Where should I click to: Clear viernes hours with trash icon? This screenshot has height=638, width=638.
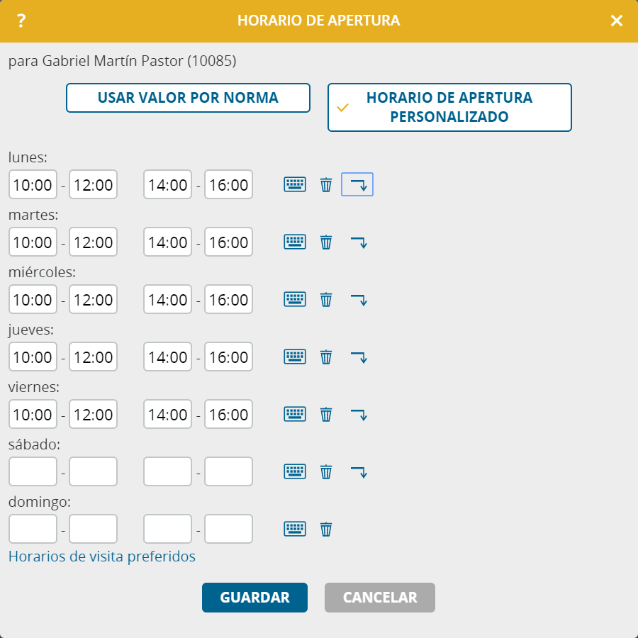tap(326, 414)
